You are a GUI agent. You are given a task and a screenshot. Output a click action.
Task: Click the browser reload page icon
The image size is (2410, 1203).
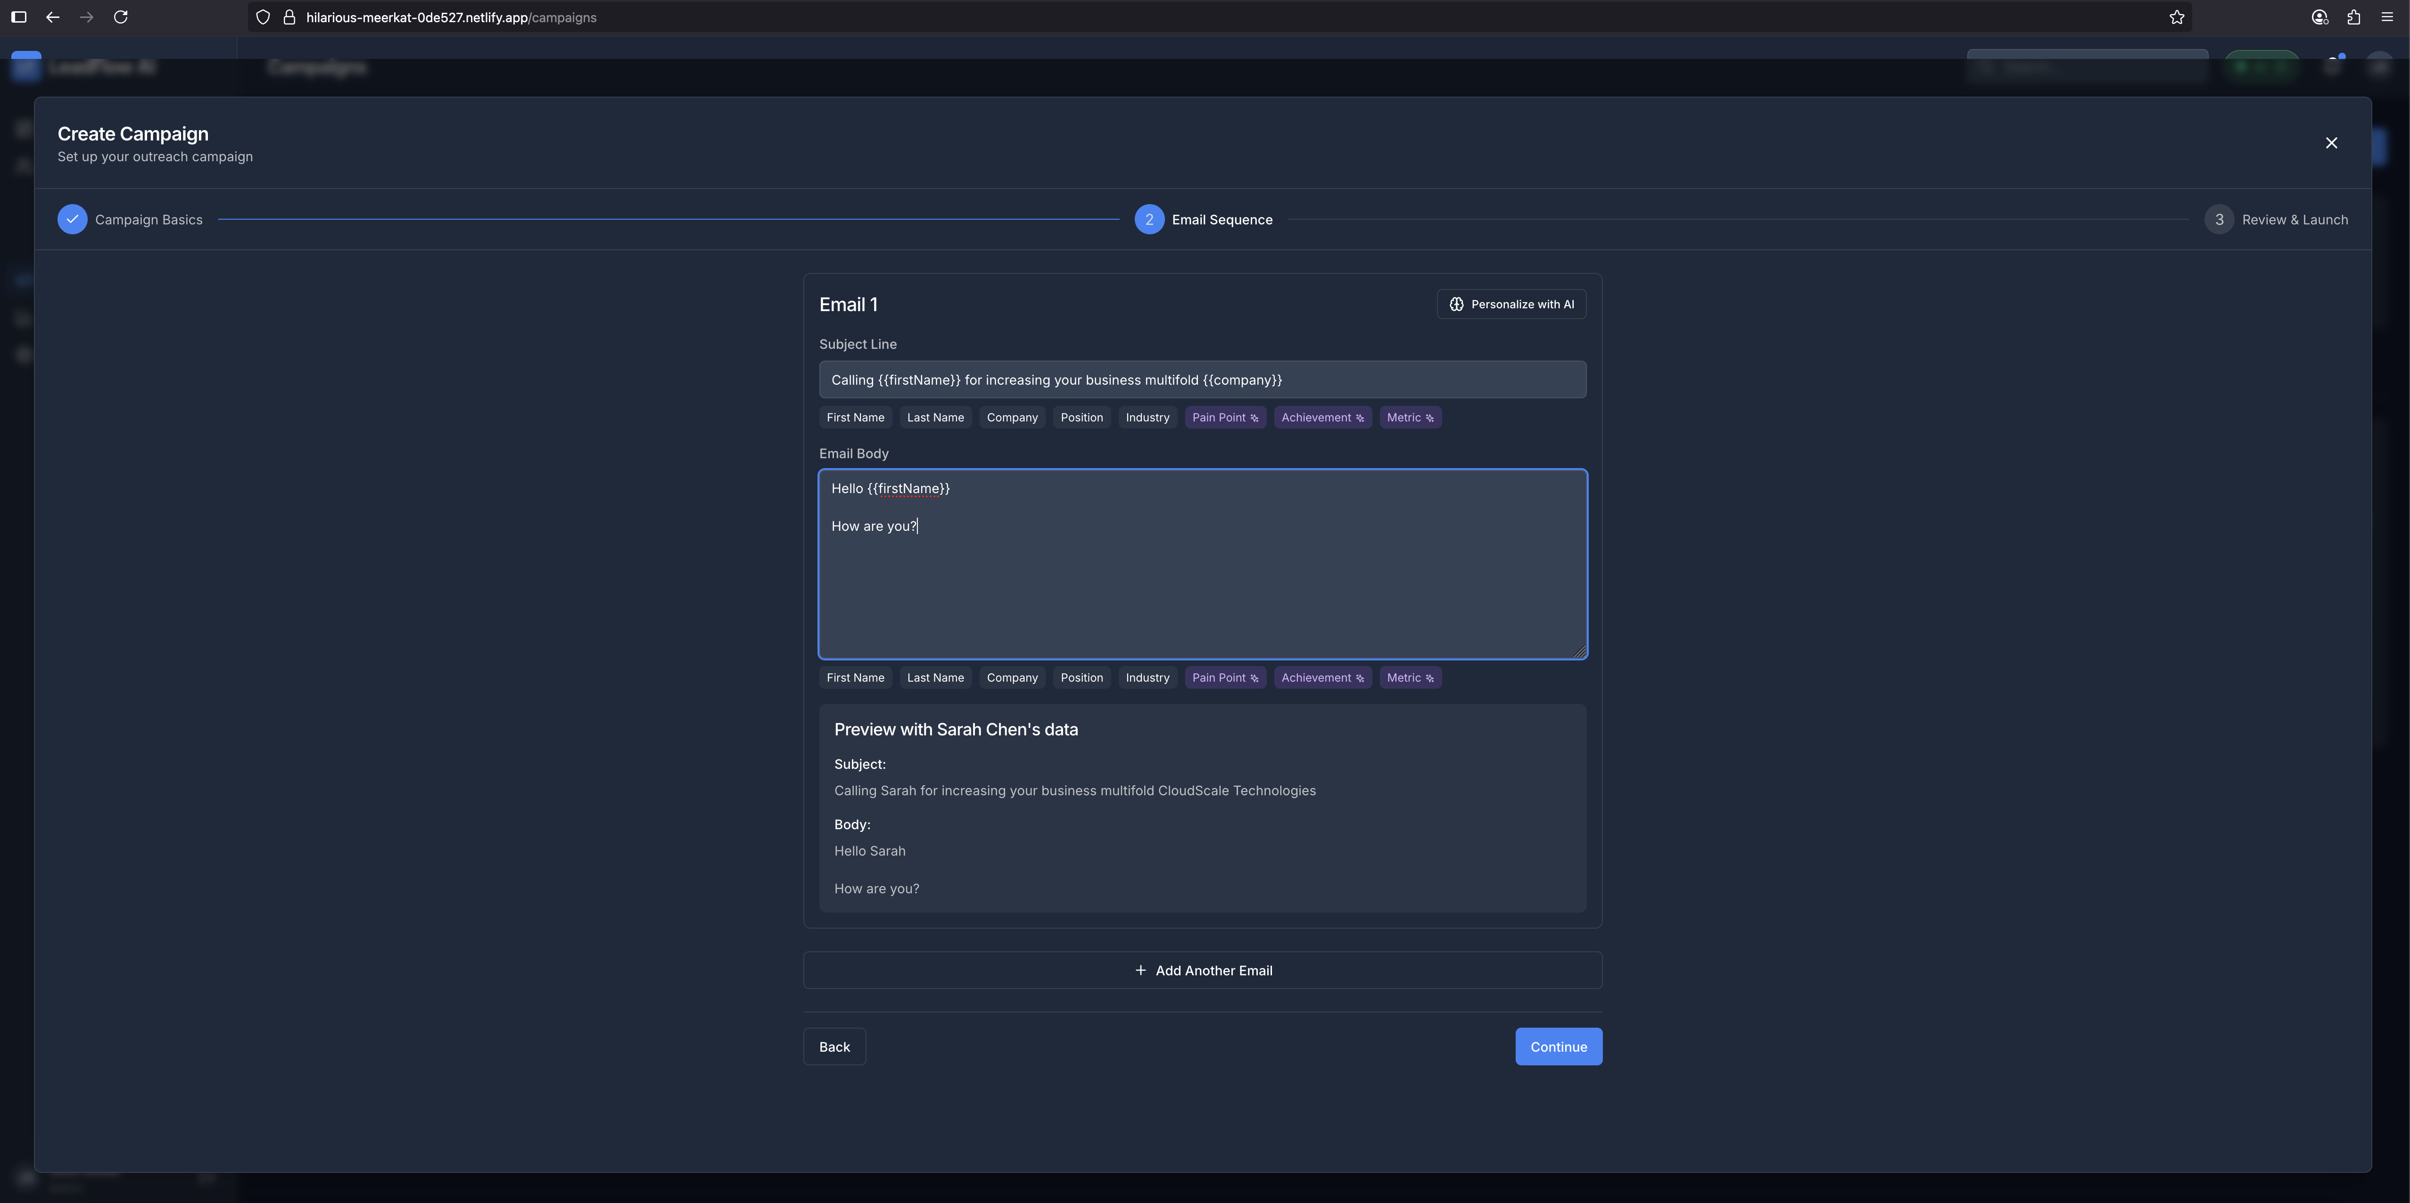point(121,17)
